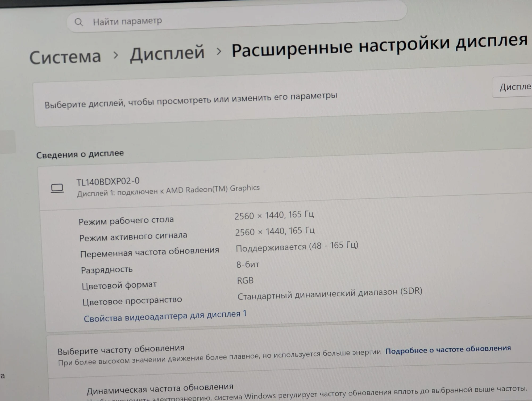Image resolution: width=532 pixels, height=401 pixels.
Task: Click the search magnifier icon
Action: click(79, 22)
